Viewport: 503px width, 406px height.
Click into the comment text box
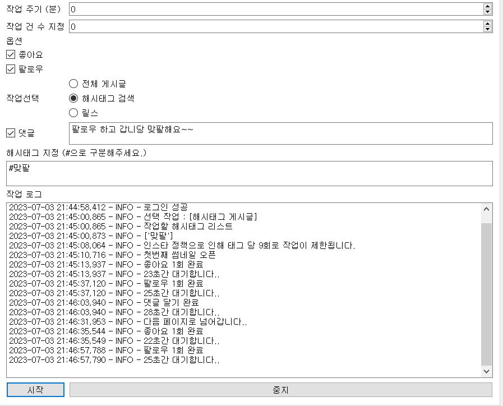pos(280,133)
